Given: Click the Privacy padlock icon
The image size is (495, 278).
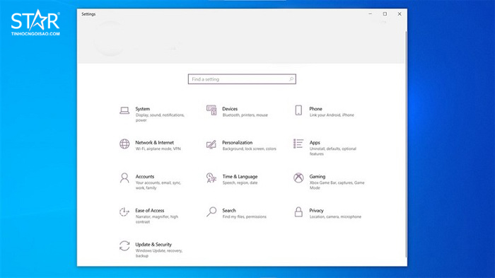Looking at the screenshot, I should pyautogui.click(x=298, y=212).
